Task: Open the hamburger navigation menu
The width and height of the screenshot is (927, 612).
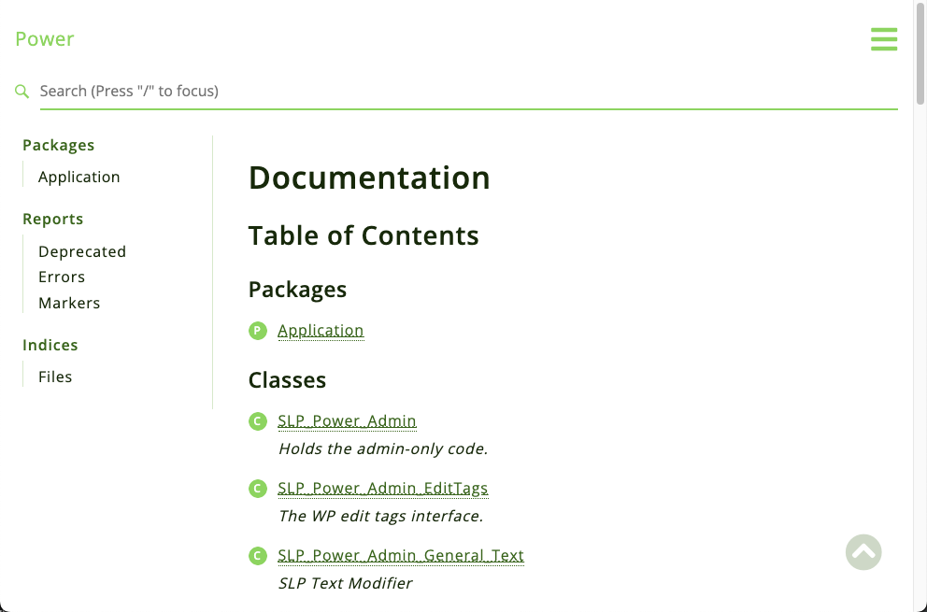Action: [883, 39]
